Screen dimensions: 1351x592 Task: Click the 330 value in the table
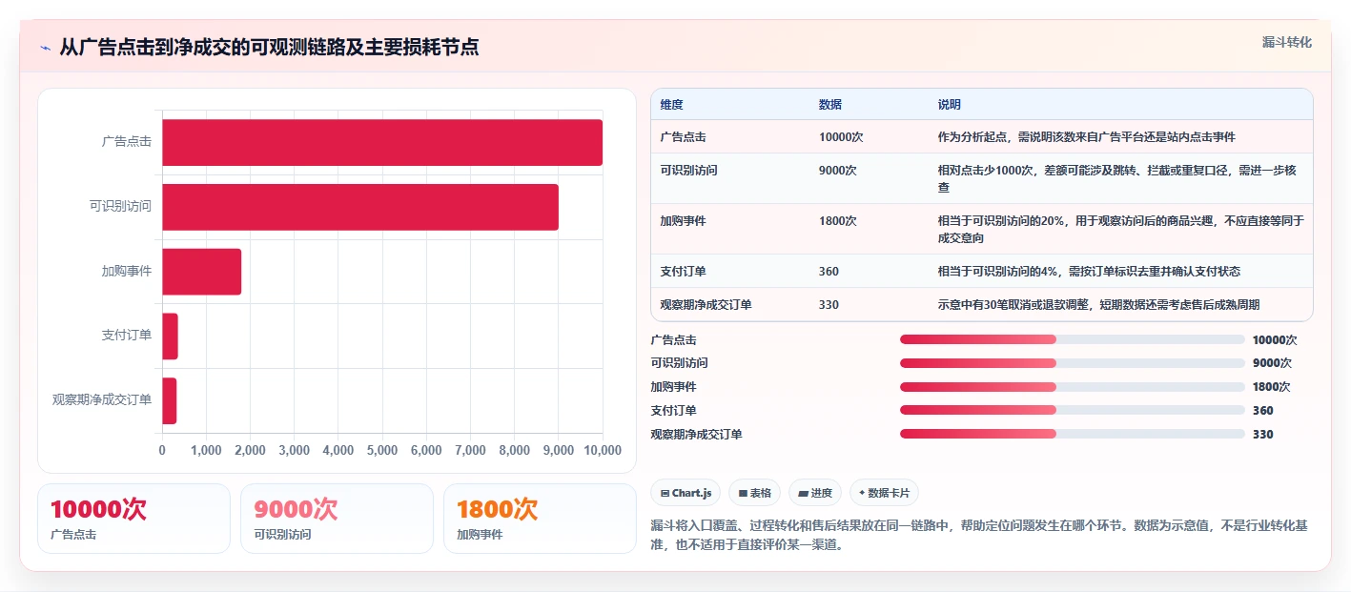pyautogui.click(x=829, y=305)
